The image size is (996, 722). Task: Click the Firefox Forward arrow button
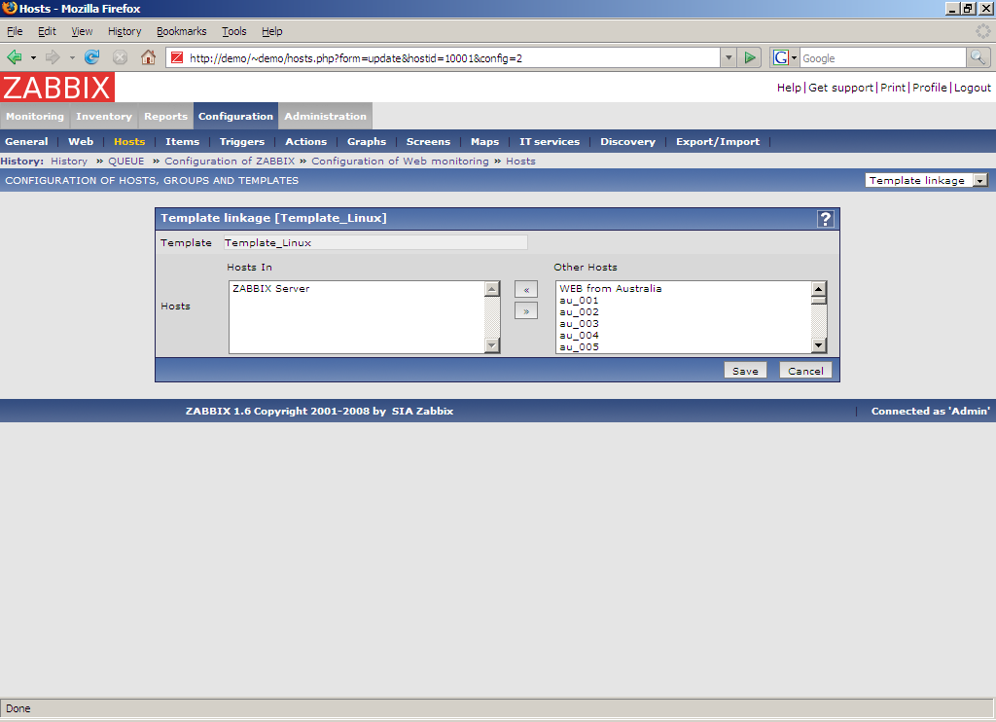click(53, 57)
